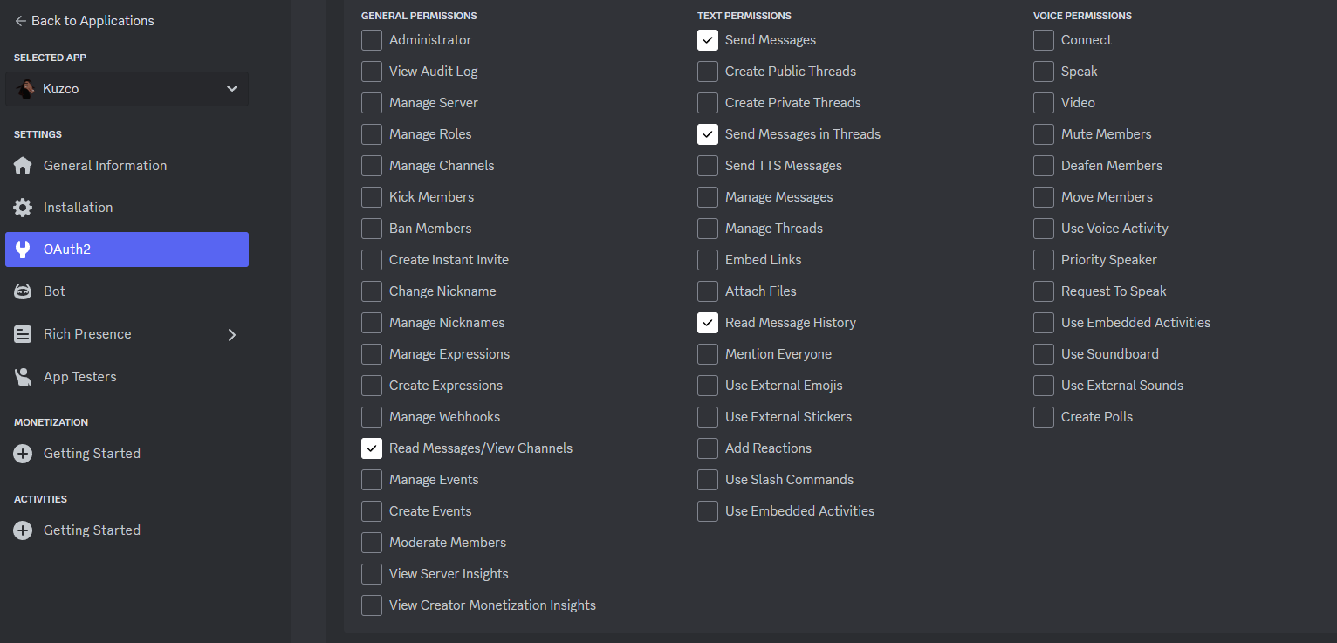This screenshot has width=1337, height=643.
Task: Tick the Connect voice permission checkbox
Action: (1044, 40)
